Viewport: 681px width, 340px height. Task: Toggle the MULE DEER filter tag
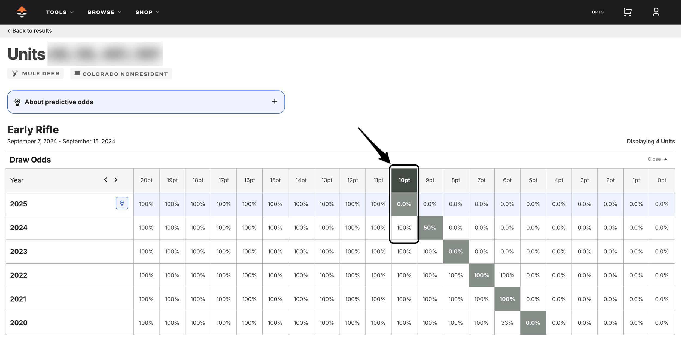point(35,73)
